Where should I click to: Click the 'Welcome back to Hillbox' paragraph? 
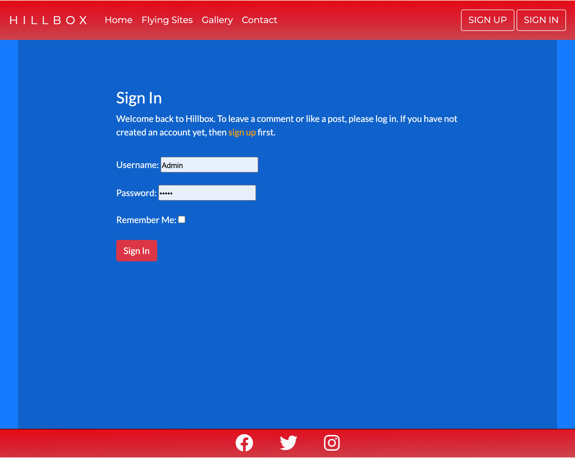coord(286,119)
